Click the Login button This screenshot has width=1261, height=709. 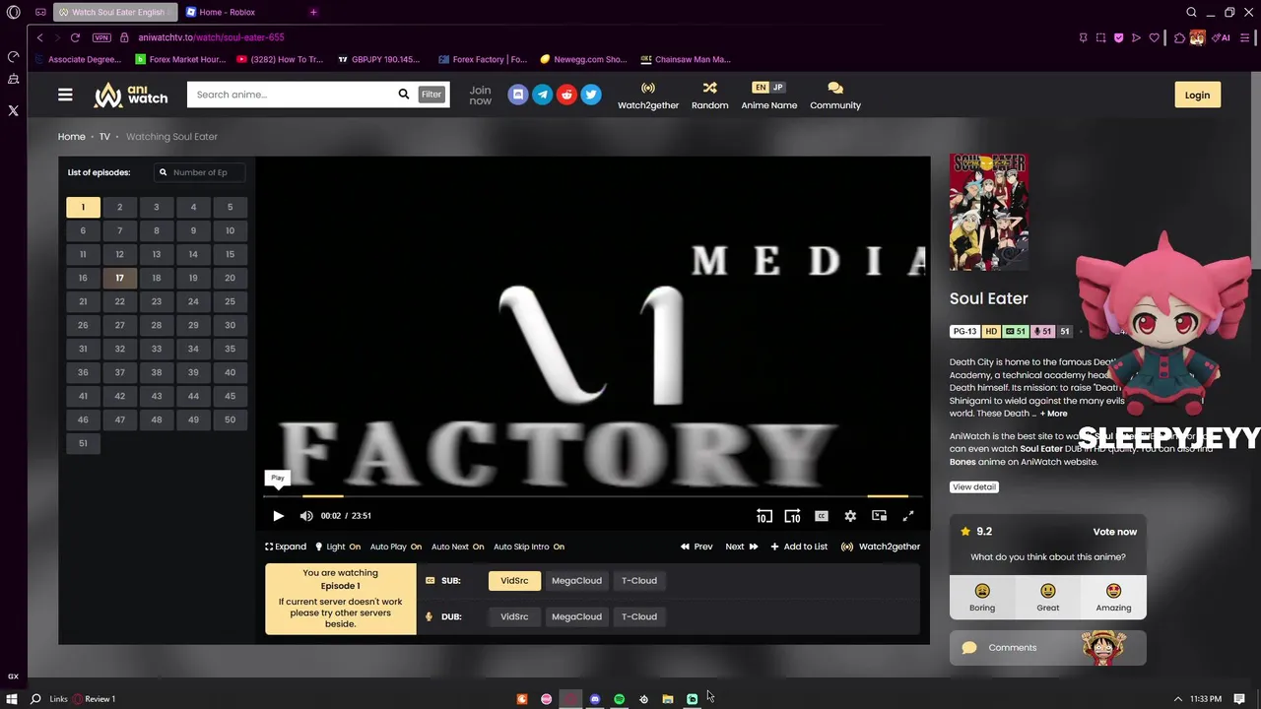pos(1197,95)
